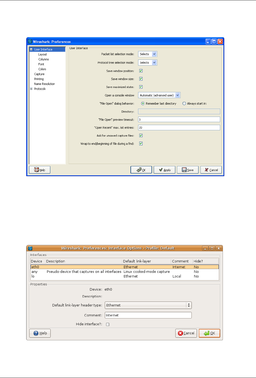Viewport: 256px width, 378px height.
Task: Select Protocols in preferences tree
Action: [40, 89]
